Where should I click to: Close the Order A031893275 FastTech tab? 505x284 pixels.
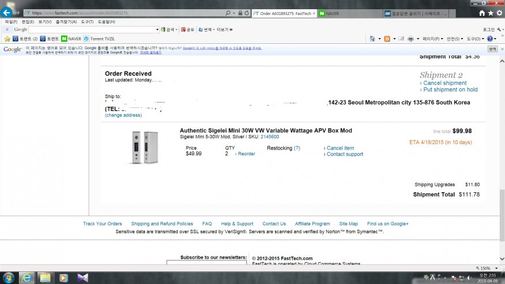pos(314,13)
